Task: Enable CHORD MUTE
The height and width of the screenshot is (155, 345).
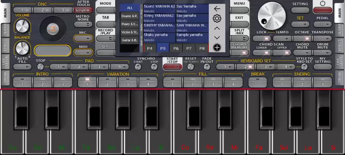Action: 302,52
